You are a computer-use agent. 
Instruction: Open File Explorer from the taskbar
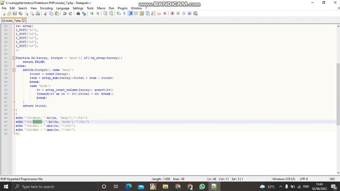165,187
